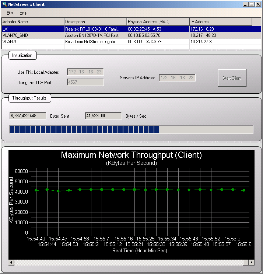The height and width of the screenshot is (274, 263).
Task: Click the Maximum Network Throughput chart title
Action: click(131, 155)
